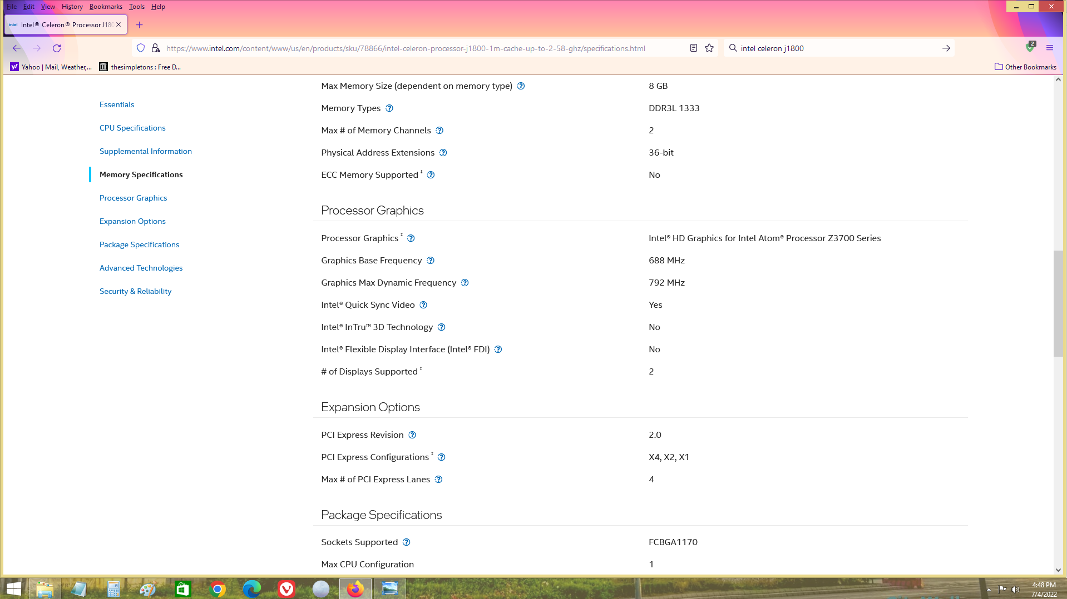This screenshot has width=1067, height=599.
Task: Open the extension shield icon with badge 2
Action: point(1030,47)
